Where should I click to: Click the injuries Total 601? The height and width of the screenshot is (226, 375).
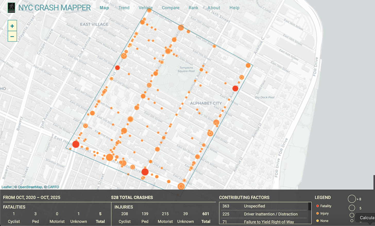pos(206,214)
